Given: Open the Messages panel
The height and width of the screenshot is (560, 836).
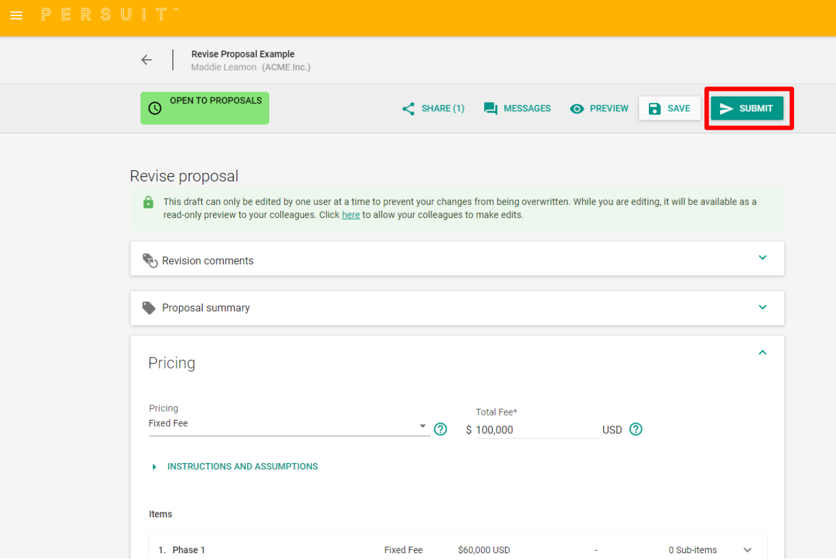Looking at the screenshot, I should 517,109.
